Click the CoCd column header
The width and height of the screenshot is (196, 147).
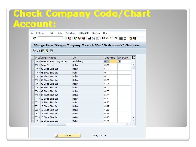coord(37,58)
